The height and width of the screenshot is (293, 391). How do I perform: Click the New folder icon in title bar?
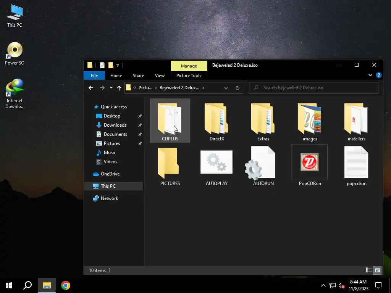111,65
